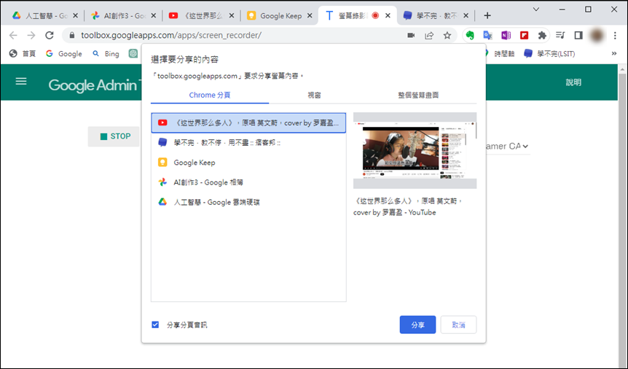Open Chrome three-dot menu
The height and width of the screenshot is (369, 628).
coord(615,35)
